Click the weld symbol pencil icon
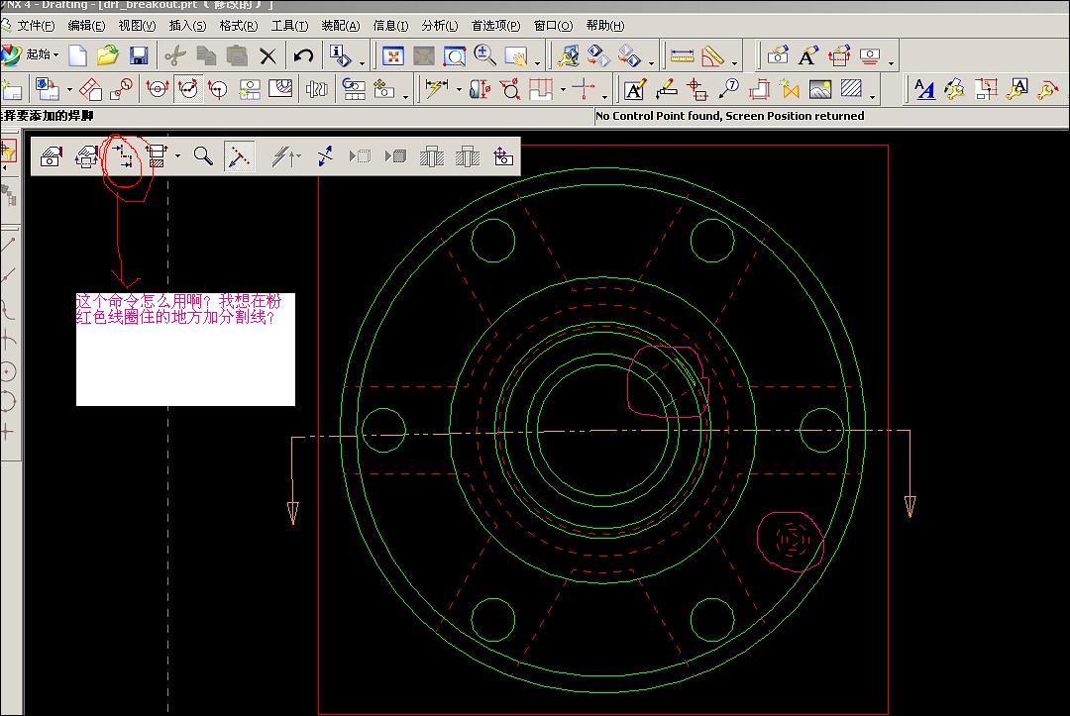1070x716 pixels. tap(666, 89)
